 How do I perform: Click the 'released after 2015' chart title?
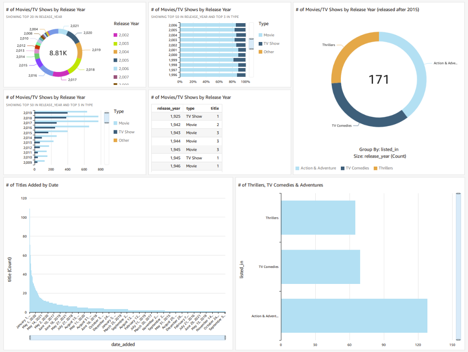[357, 10]
